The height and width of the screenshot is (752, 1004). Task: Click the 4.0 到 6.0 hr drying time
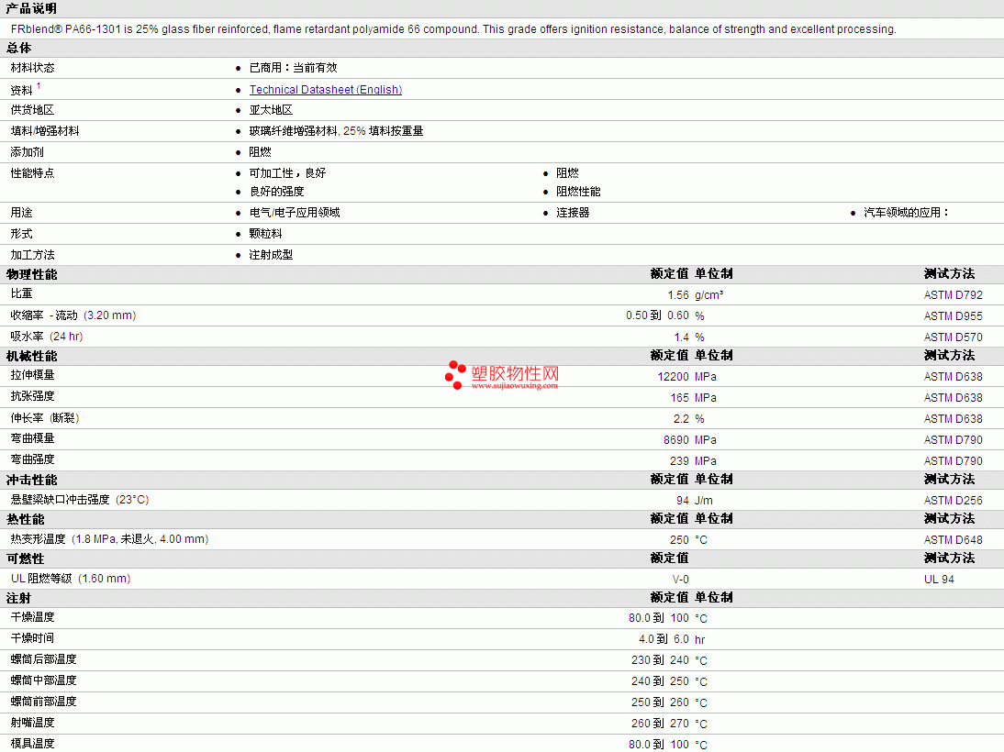pyautogui.click(x=672, y=639)
